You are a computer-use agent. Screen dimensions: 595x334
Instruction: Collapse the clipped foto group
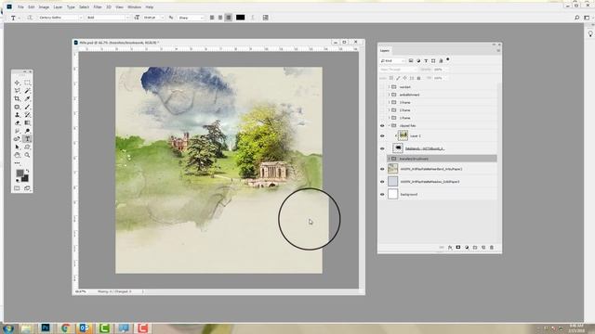(x=389, y=125)
